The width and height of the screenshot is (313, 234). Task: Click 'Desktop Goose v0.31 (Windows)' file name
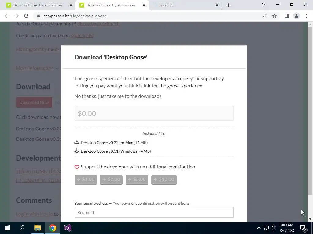(110, 151)
